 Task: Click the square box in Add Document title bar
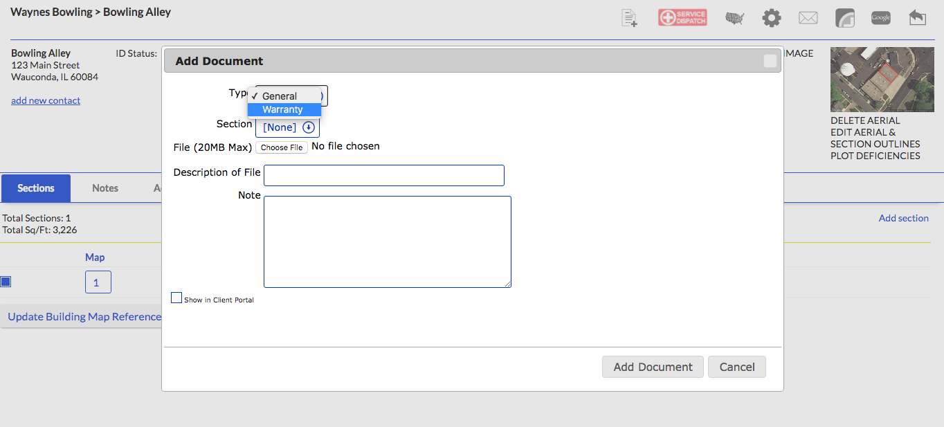770,61
